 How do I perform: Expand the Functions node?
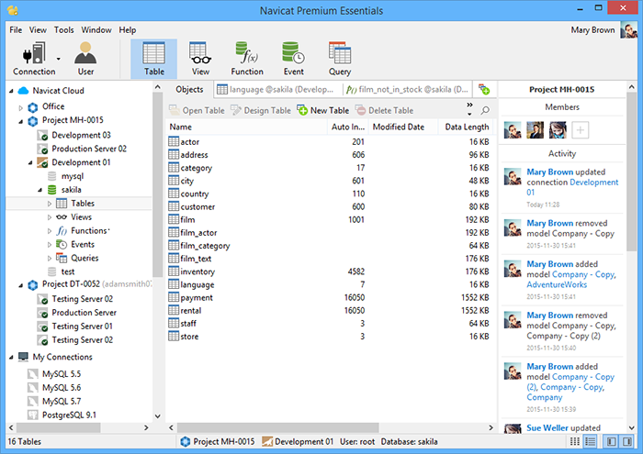50,231
